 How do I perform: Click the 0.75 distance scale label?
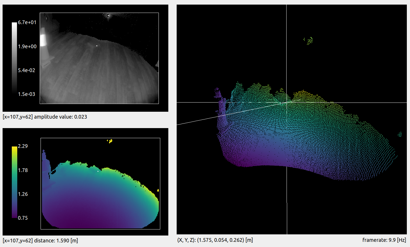coord(23,218)
